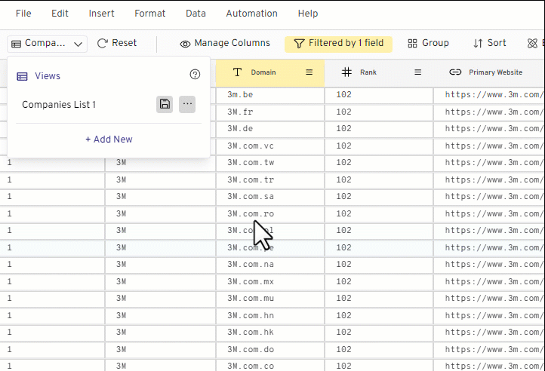Open the Domain column menu icon
This screenshot has width=545, height=371.
click(309, 72)
